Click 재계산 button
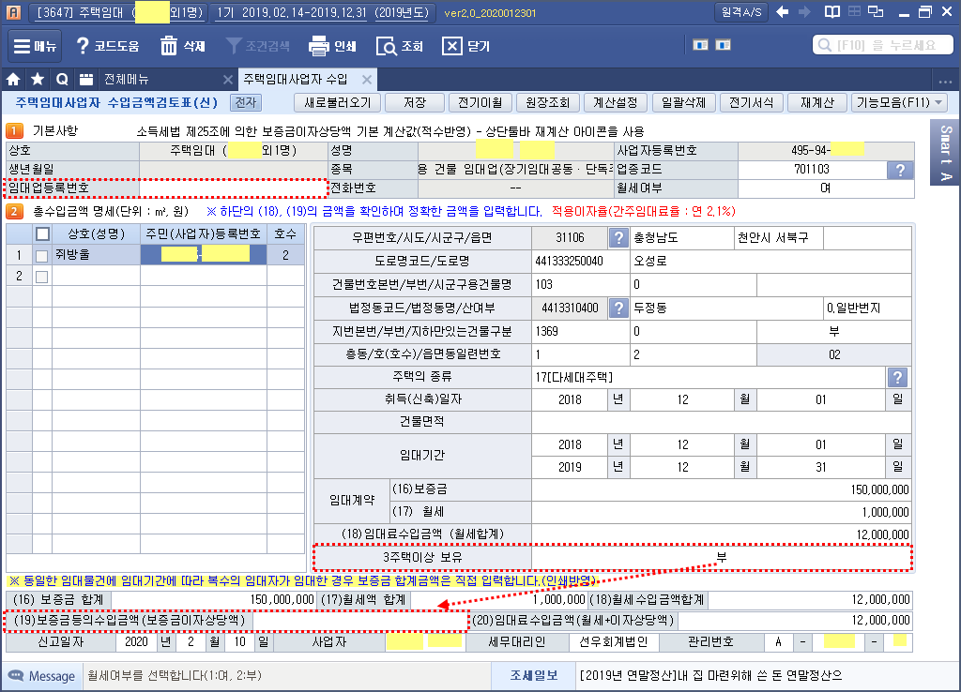This screenshot has width=961, height=692. coord(817,103)
